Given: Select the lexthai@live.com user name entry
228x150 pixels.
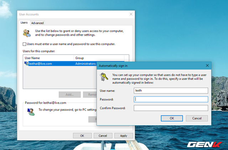Looking at the screenshot, I should tap(40, 63).
